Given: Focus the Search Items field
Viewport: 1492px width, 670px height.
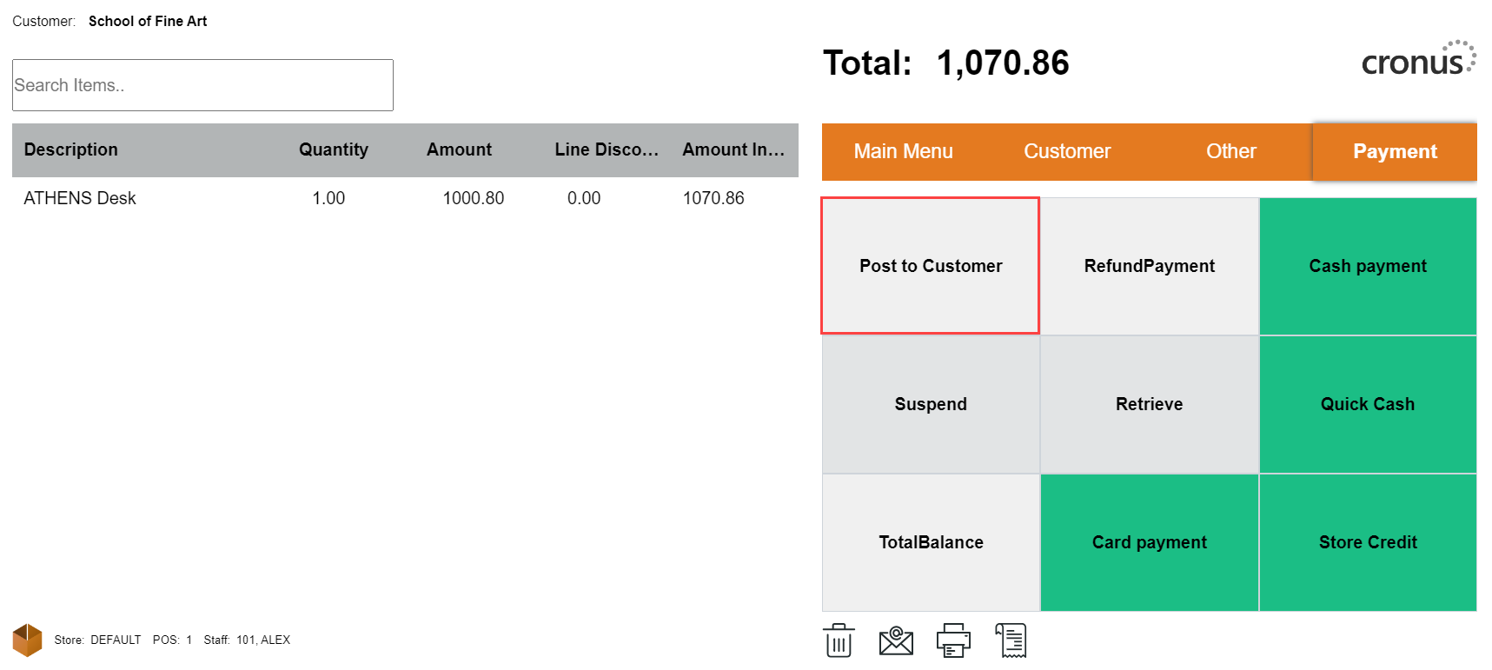Looking at the screenshot, I should click(202, 85).
